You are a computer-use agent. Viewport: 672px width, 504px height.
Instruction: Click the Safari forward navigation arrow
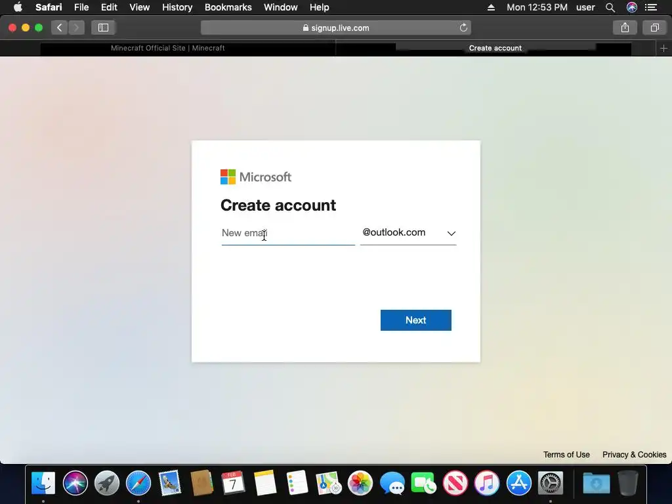pos(76,28)
